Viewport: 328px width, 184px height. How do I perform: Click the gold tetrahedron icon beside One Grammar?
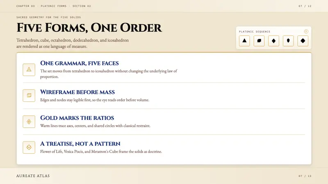29,70
